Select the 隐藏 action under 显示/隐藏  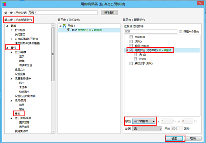click(x=22, y=61)
